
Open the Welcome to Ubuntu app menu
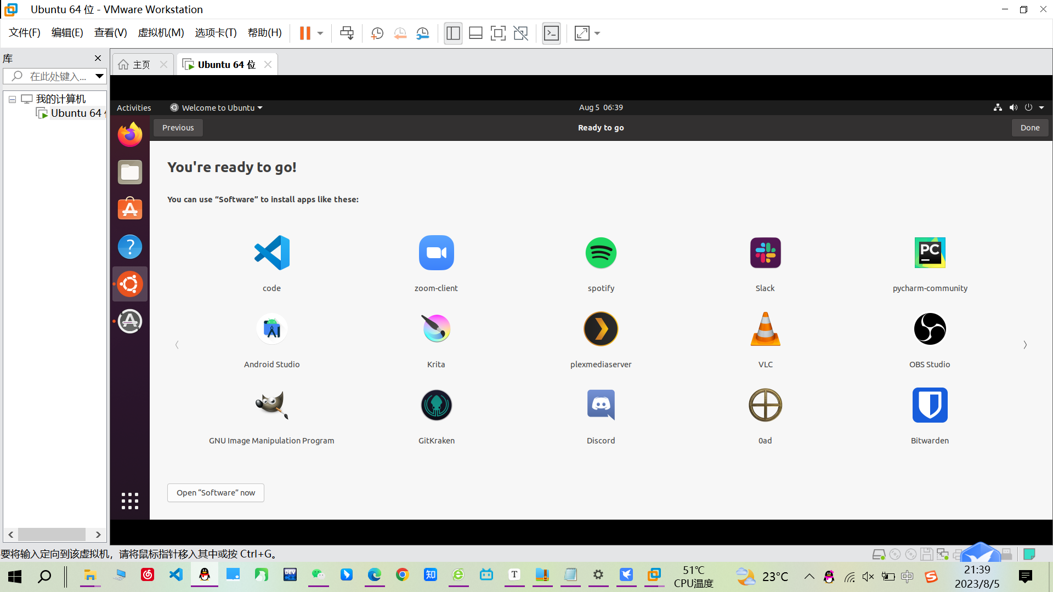coord(217,107)
